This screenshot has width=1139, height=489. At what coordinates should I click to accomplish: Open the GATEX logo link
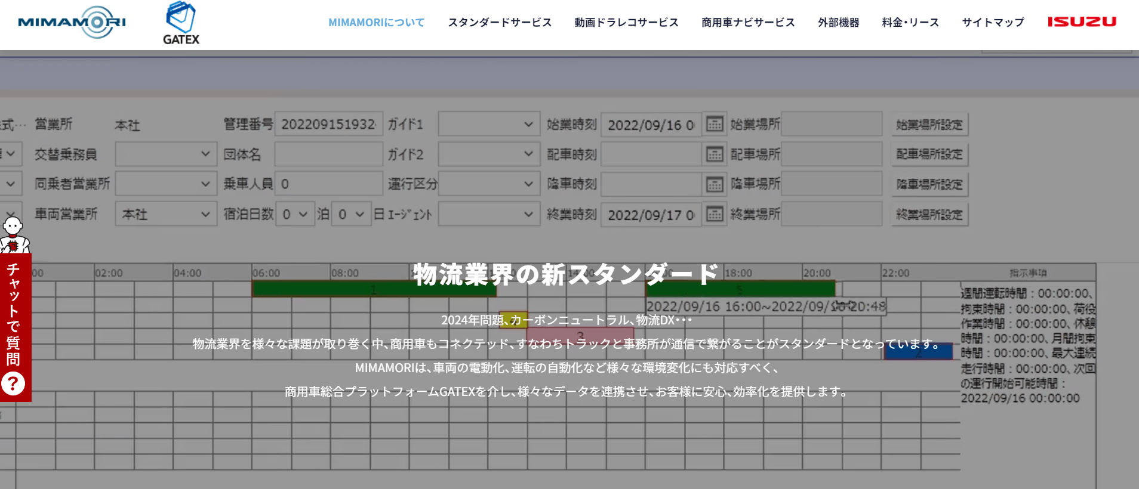pyautogui.click(x=181, y=23)
